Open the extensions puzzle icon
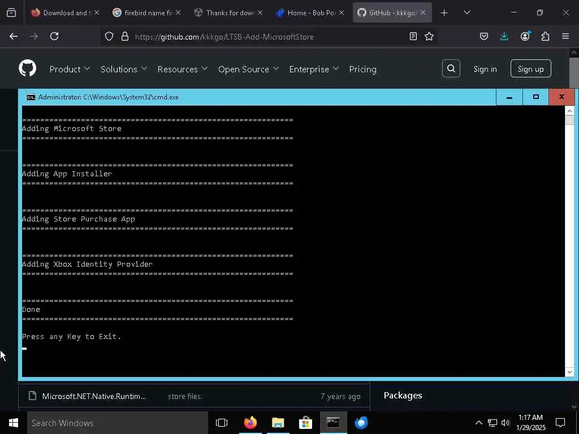 545,36
